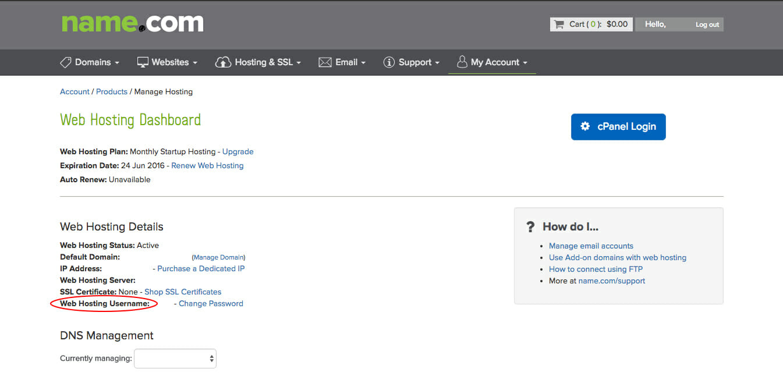Screen dimensions: 783x376
Task: Click the Support info icon
Action: pos(389,62)
